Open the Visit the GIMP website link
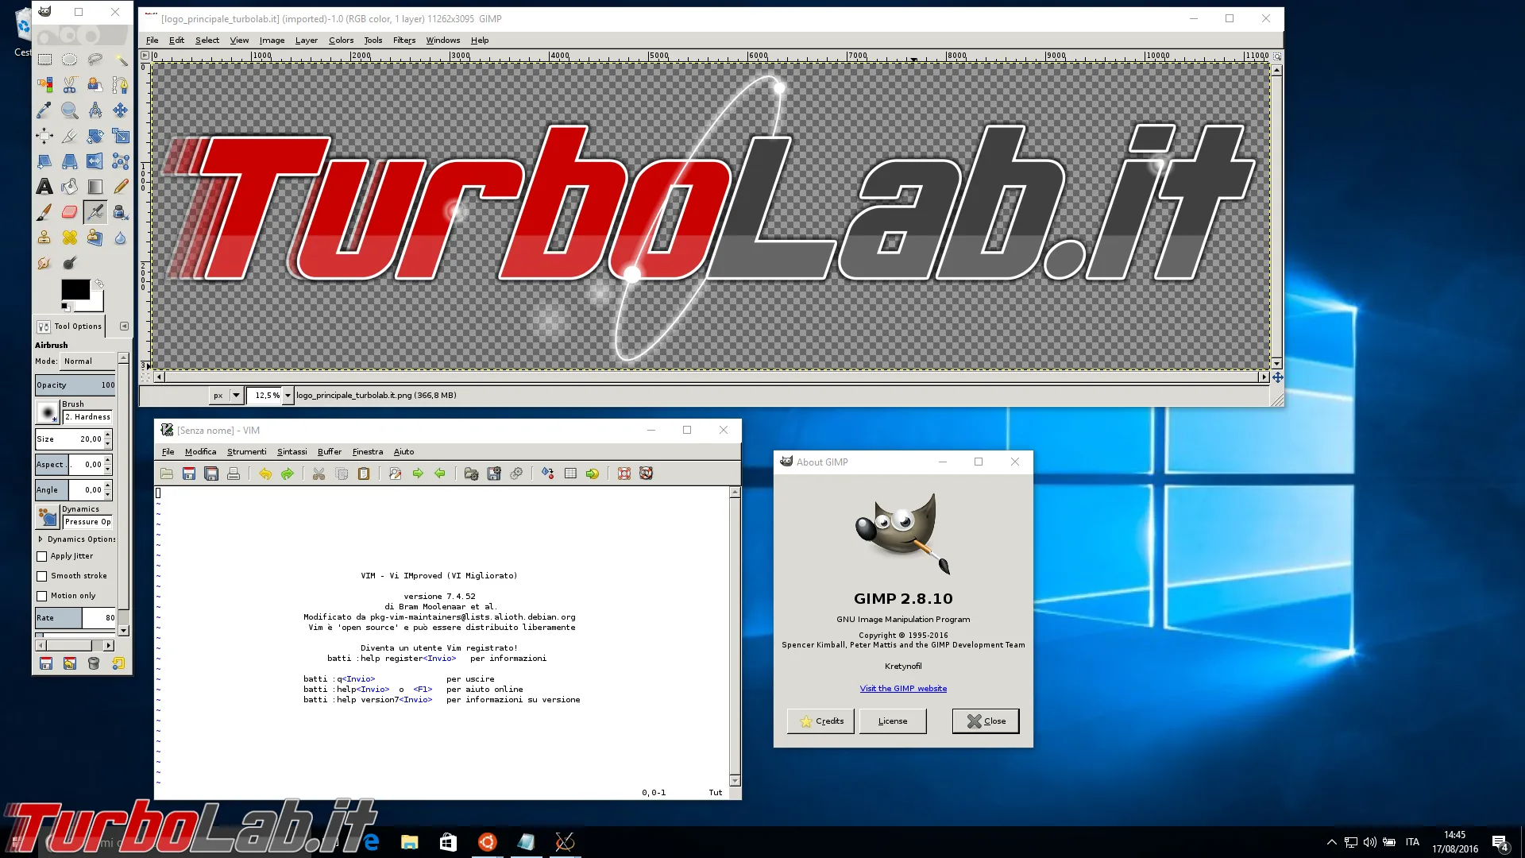The image size is (1525, 858). [903, 689]
